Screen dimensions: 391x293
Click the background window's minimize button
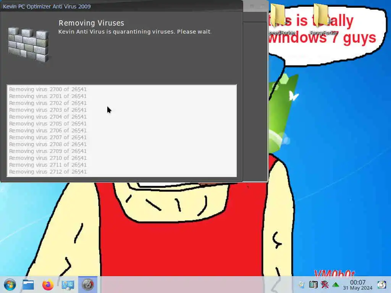coord(252,6)
